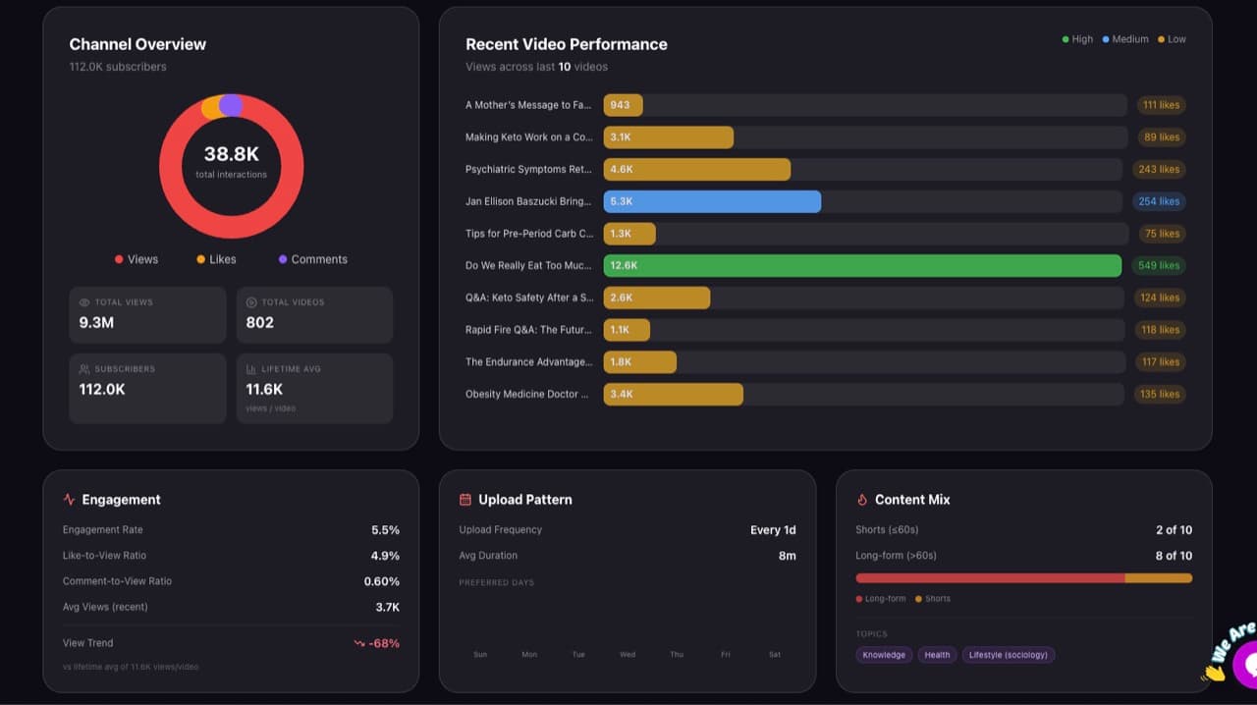
Task: Select the Likes legend item
Action: (216, 259)
